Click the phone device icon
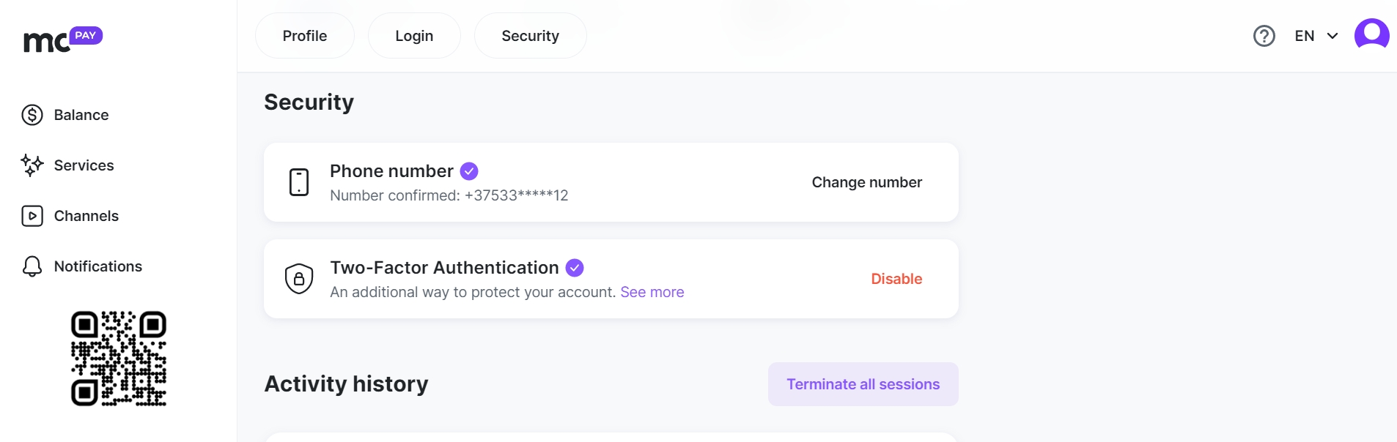 pyautogui.click(x=299, y=182)
